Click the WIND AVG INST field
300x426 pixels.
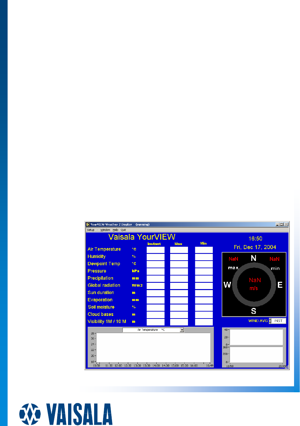pyautogui.click(x=279, y=321)
